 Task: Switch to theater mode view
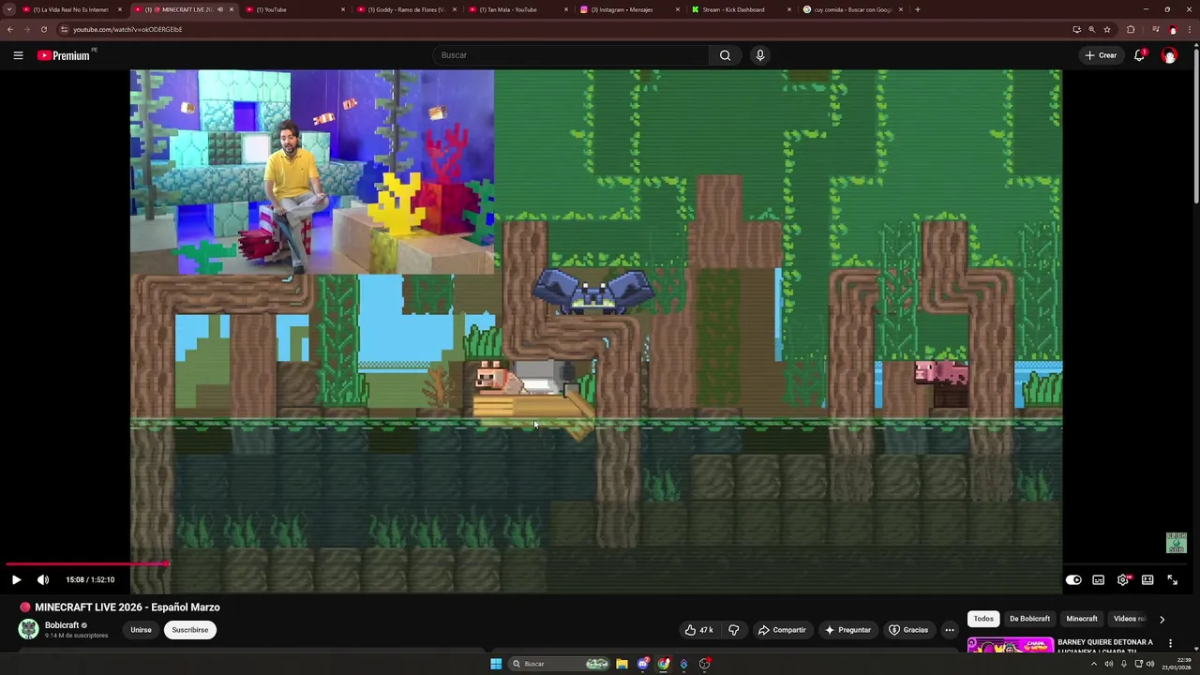pos(1147,579)
